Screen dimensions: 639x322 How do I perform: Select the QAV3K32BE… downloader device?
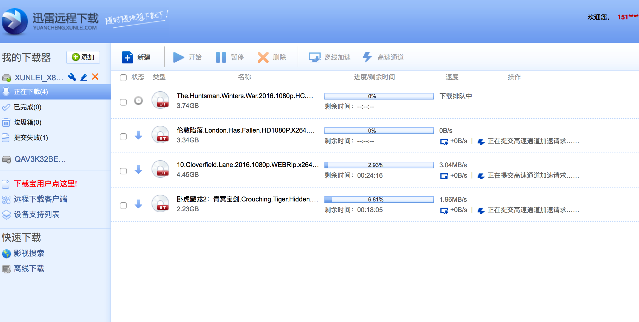40,159
